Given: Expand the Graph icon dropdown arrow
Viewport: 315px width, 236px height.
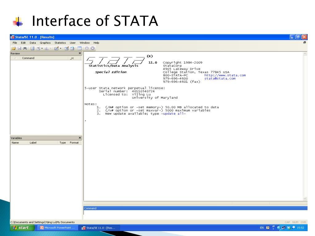Looking at the screenshot, I should click(x=50, y=48).
